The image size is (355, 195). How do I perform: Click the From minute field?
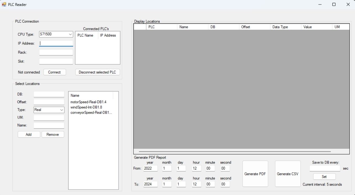coord(210,168)
